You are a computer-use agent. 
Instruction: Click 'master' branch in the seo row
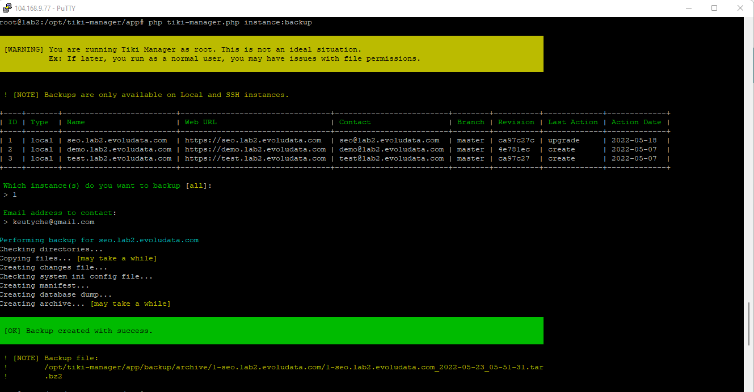point(471,140)
